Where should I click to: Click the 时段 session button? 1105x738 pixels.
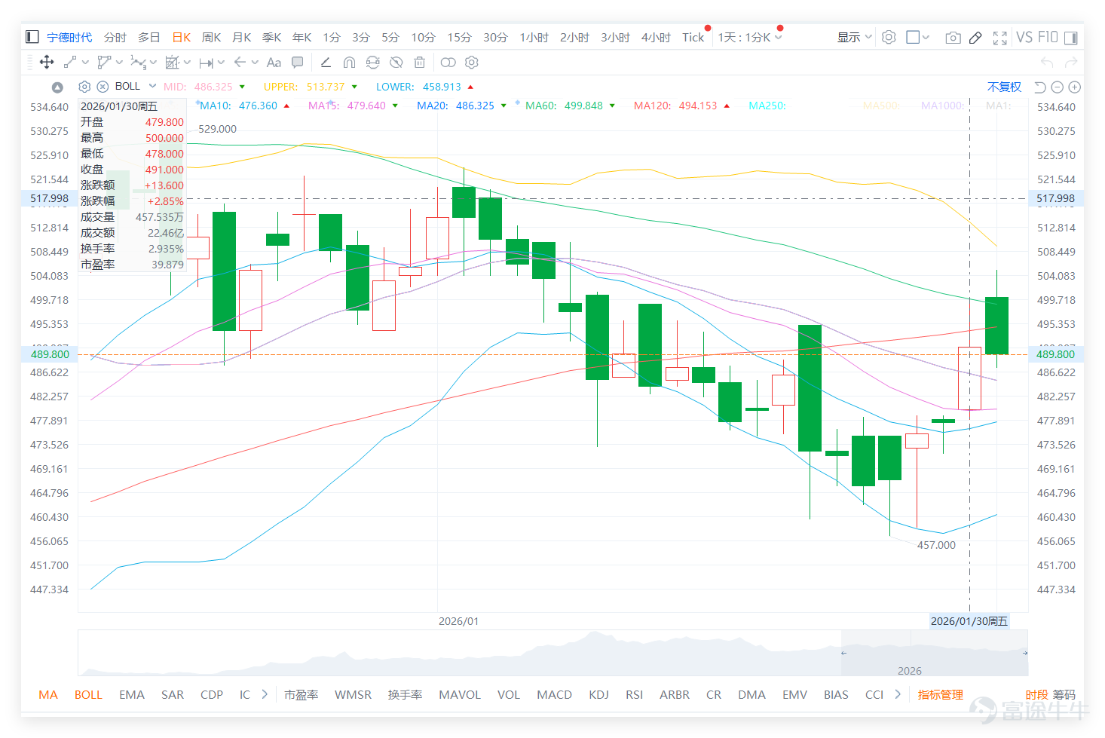point(1037,694)
